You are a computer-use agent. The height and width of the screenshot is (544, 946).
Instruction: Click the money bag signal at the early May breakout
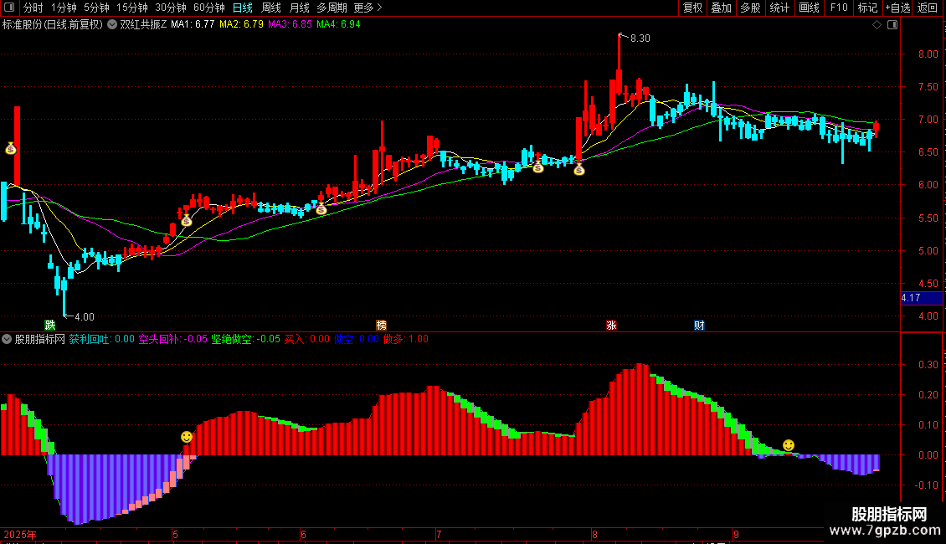(187, 221)
